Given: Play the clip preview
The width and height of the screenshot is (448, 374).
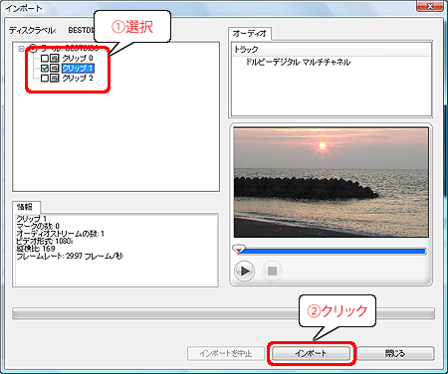Looking at the screenshot, I should [245, 271].
